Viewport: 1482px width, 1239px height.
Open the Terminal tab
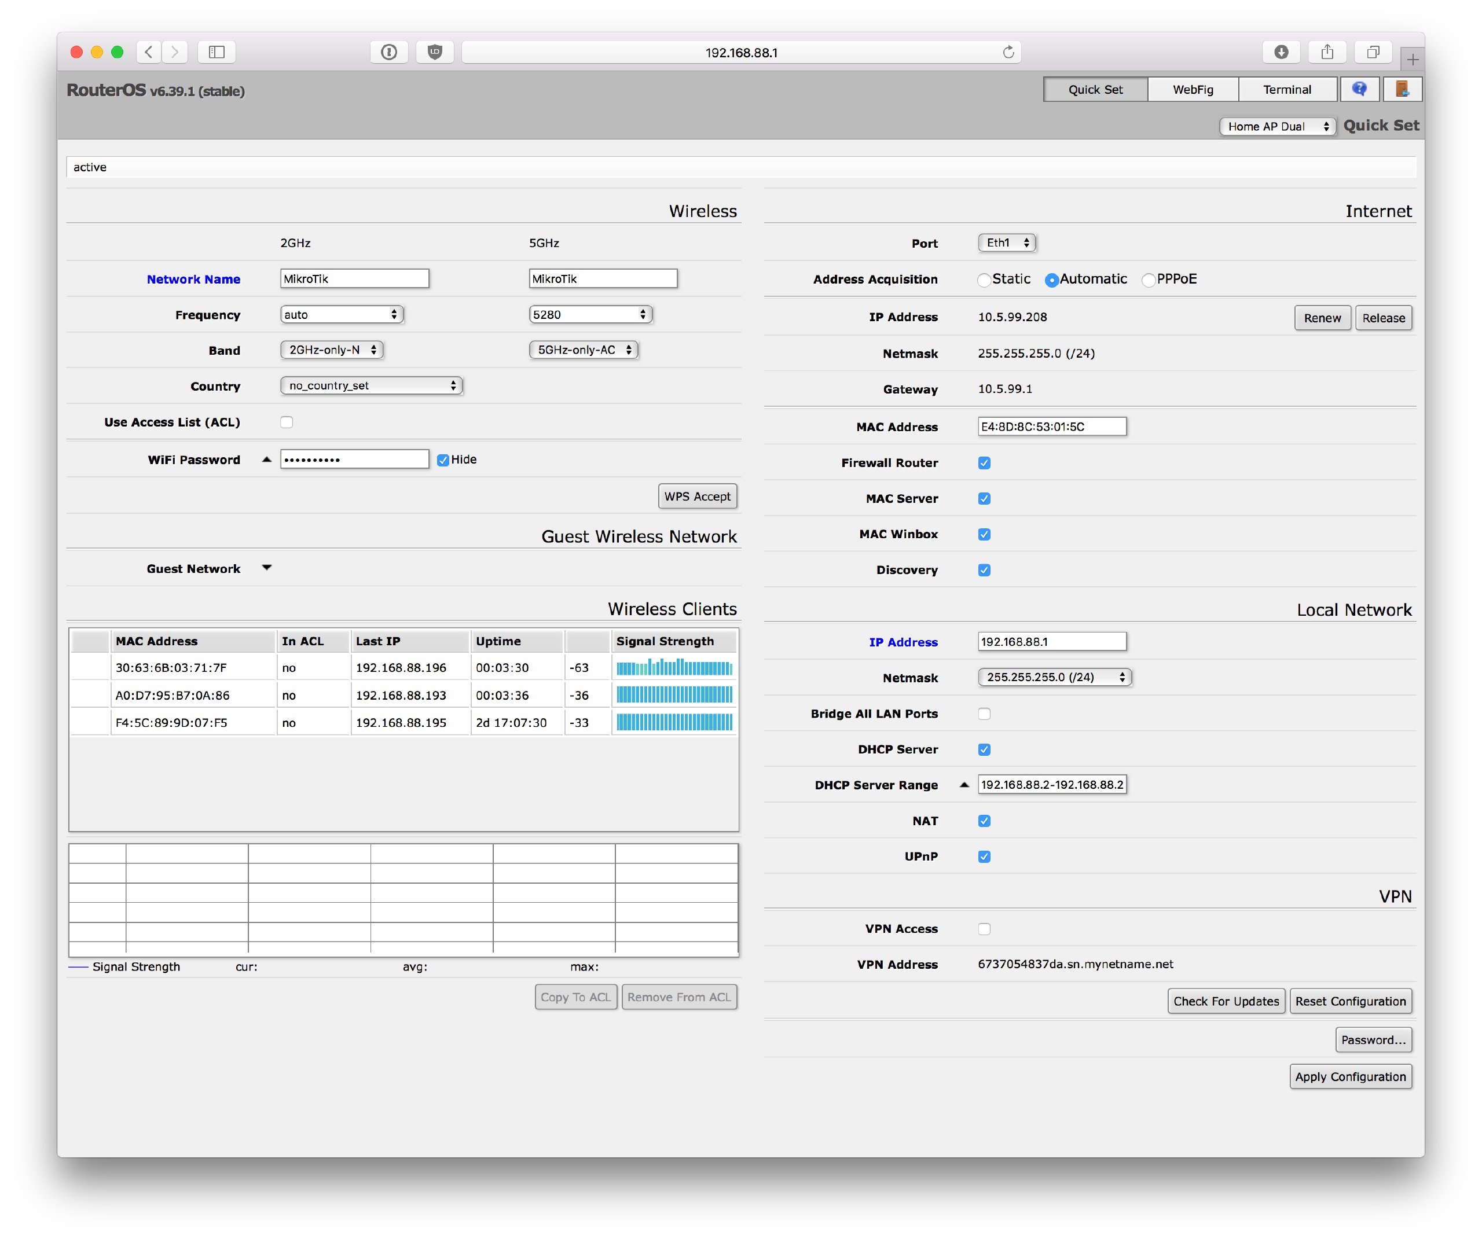click(x=1286, y=90)
